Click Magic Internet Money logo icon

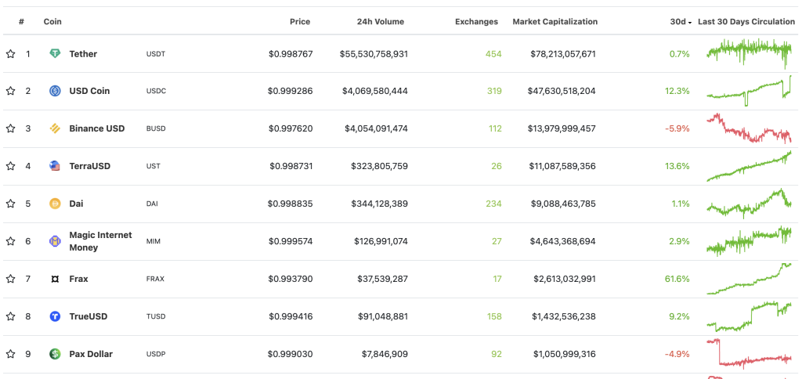point(55,241)
